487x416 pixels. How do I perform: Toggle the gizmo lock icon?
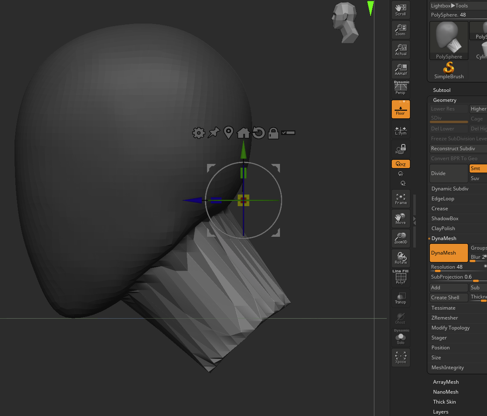[x=273, y=133]
